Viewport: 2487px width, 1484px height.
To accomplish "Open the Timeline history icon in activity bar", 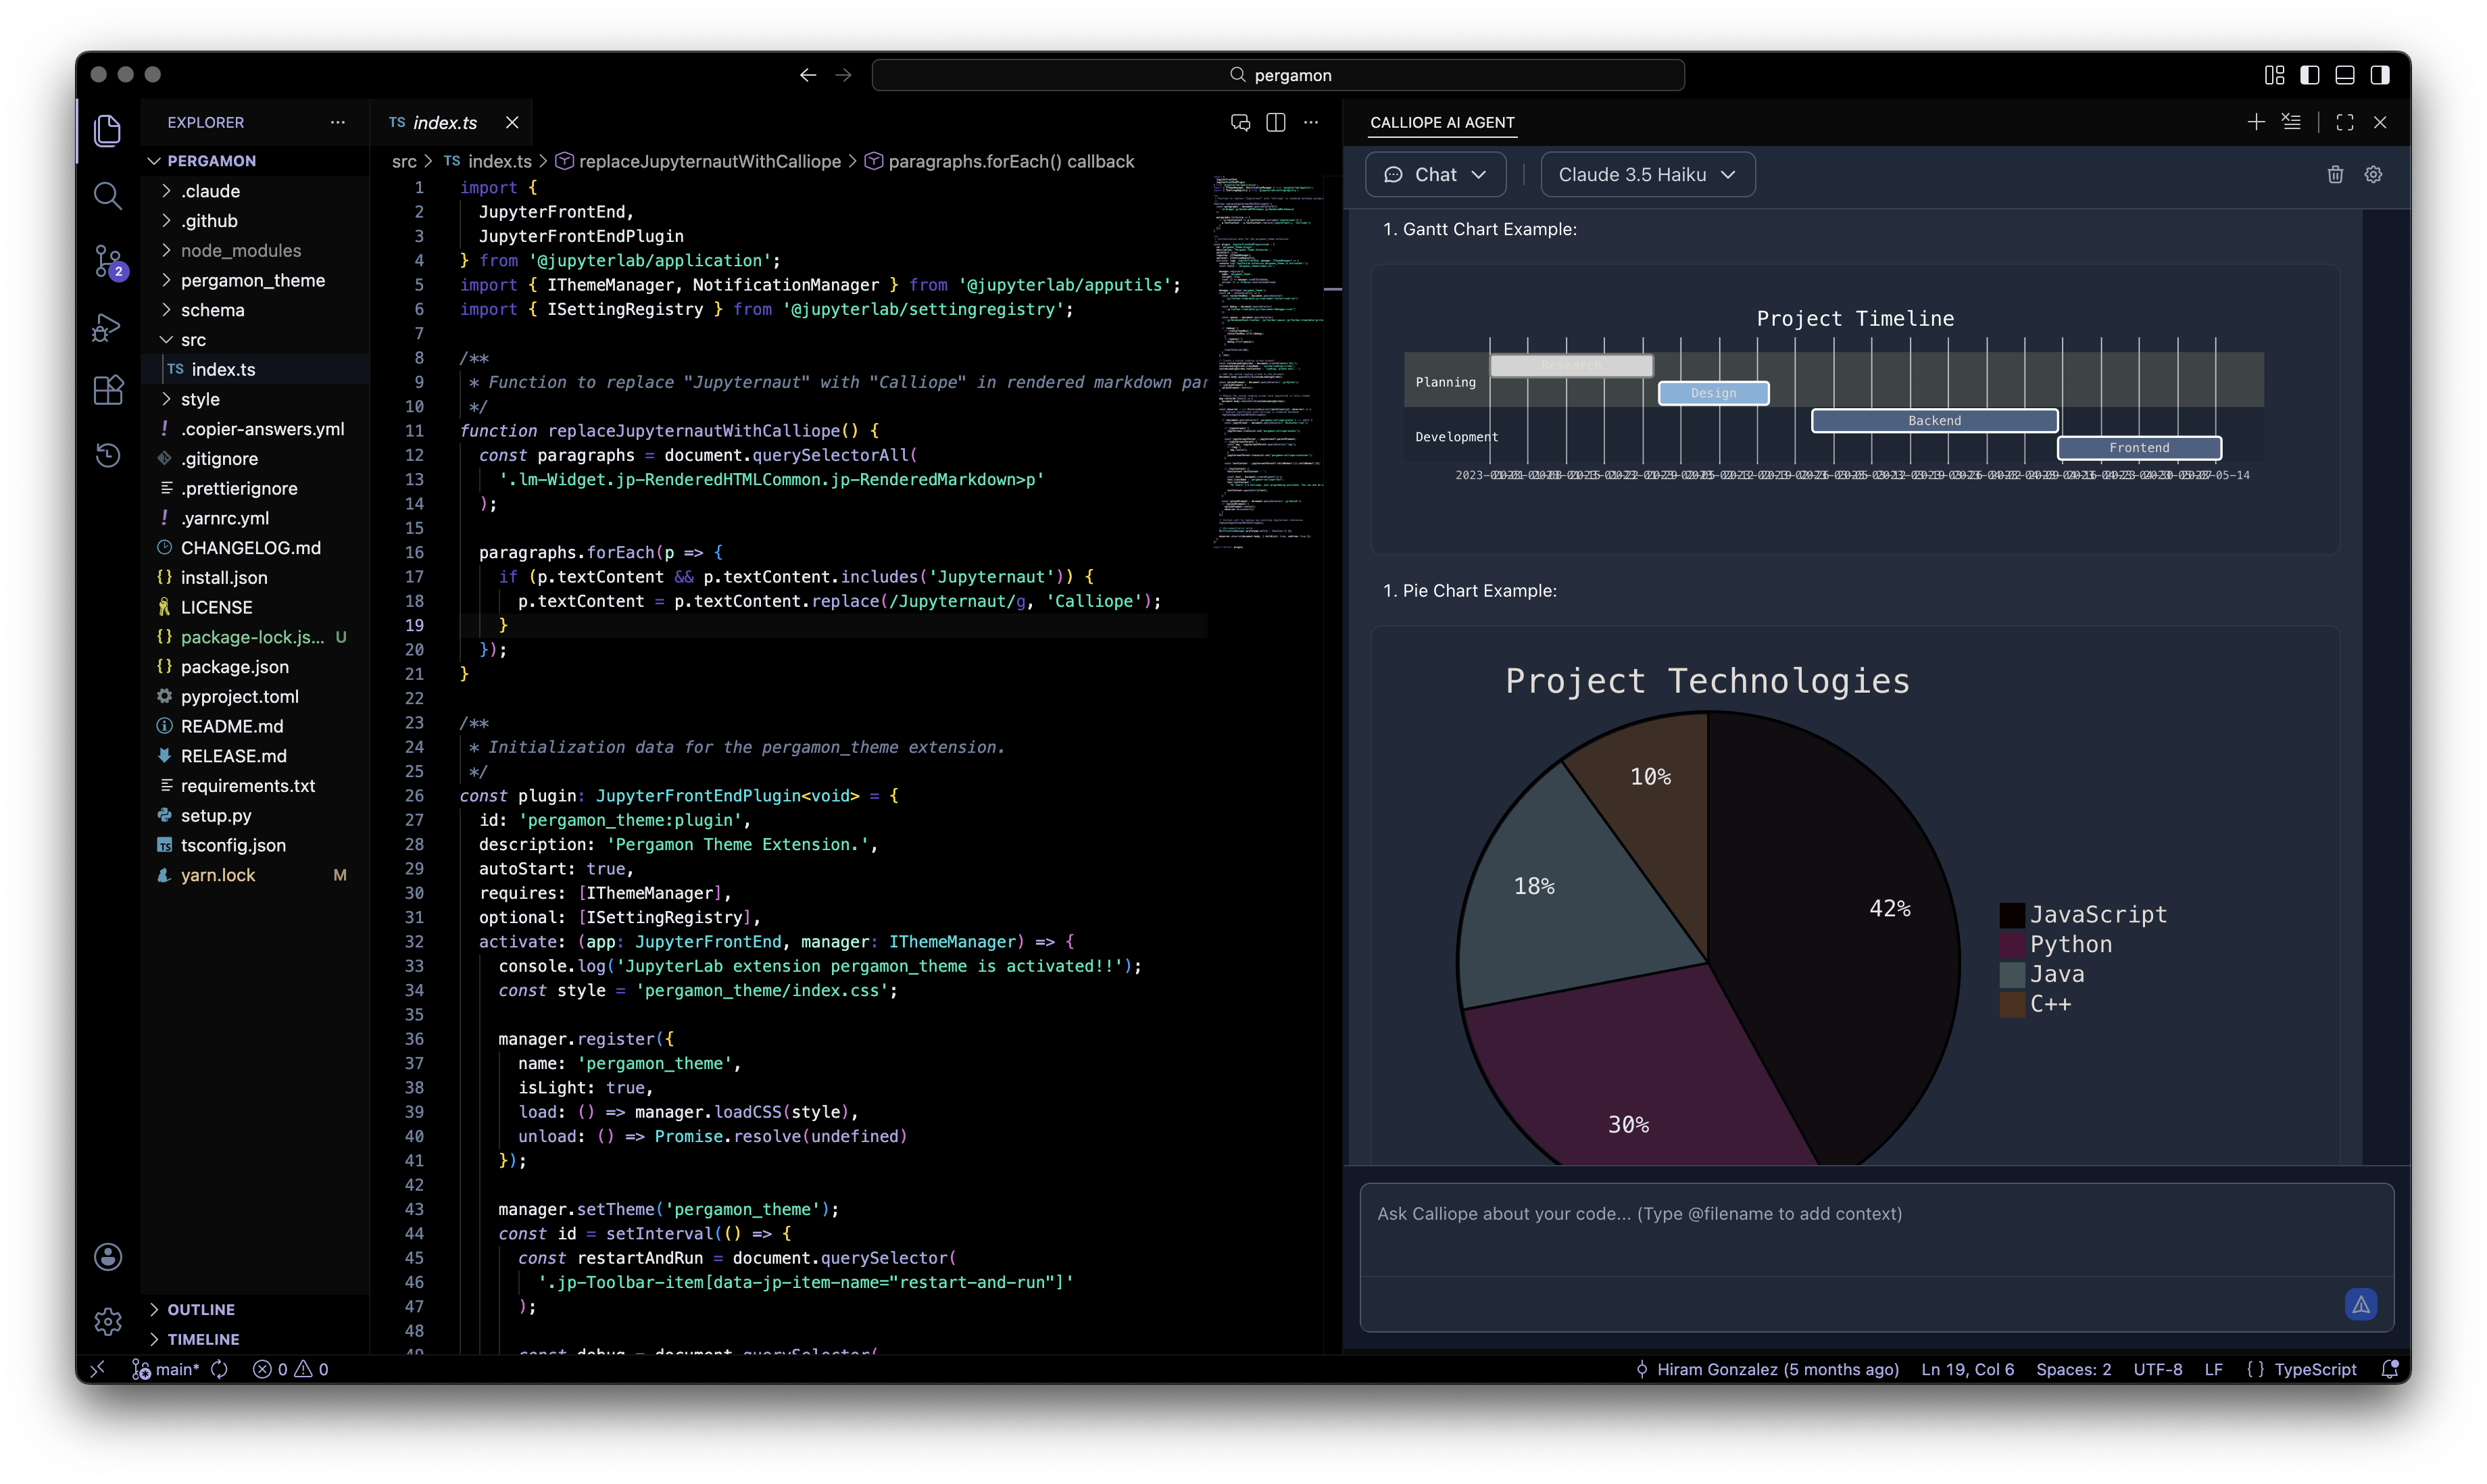I will click(107, 455).
